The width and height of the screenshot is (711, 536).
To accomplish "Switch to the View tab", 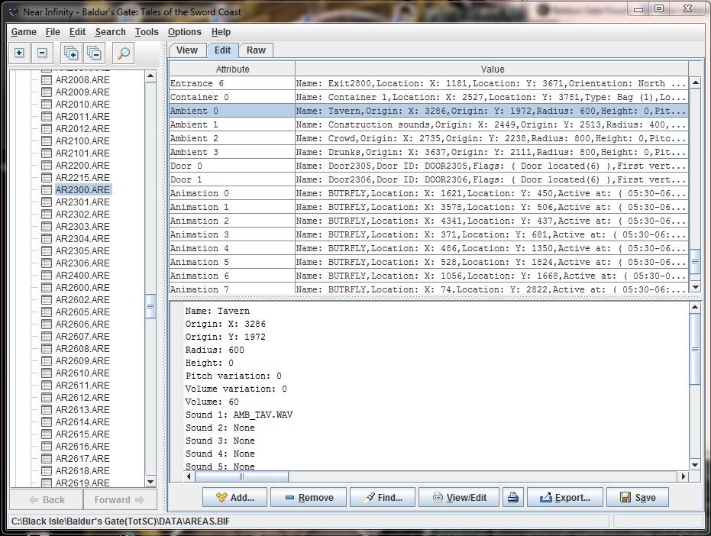I will 187,50.
